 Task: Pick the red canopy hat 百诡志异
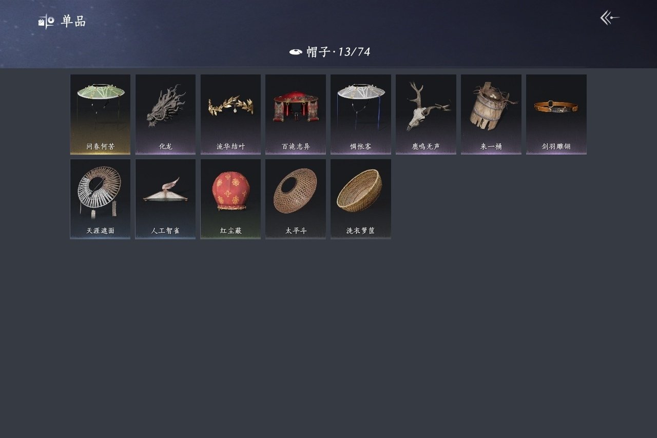point(296,115)
